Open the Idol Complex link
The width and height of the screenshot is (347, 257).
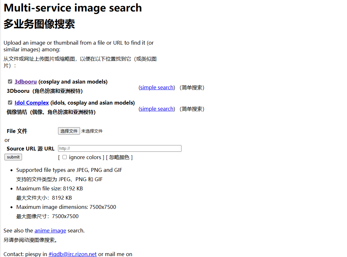[32, 103]
